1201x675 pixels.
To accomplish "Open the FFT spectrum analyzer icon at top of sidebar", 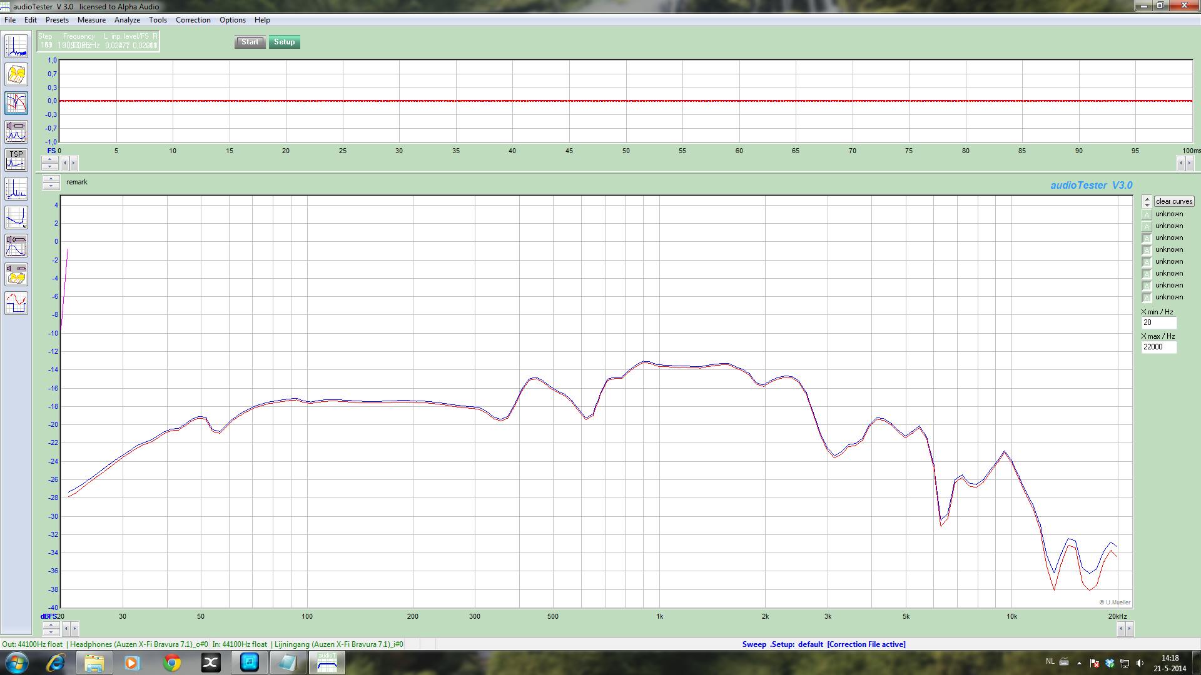I will click(x=16, y=47).
